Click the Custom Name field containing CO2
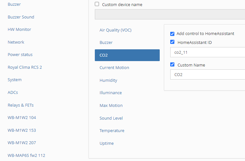This screenshot has height=161, width=245. [207, 75]
